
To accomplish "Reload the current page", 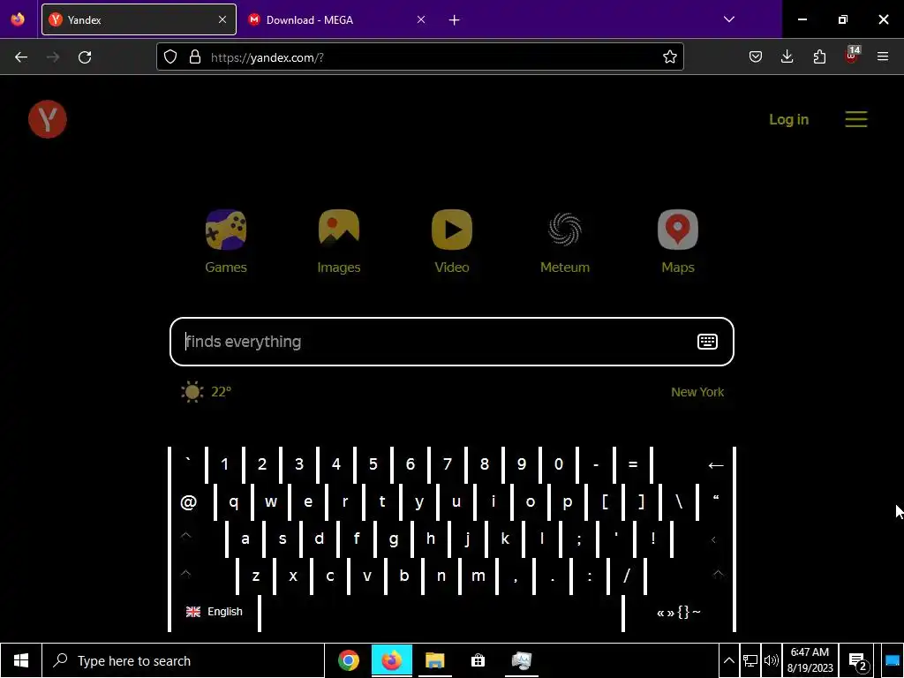I will tap(85, 57).
